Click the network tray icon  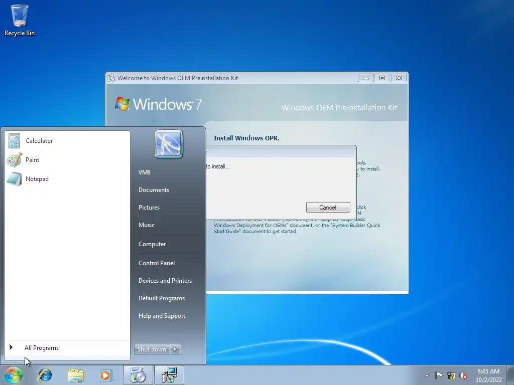click(x=451, y=376)
